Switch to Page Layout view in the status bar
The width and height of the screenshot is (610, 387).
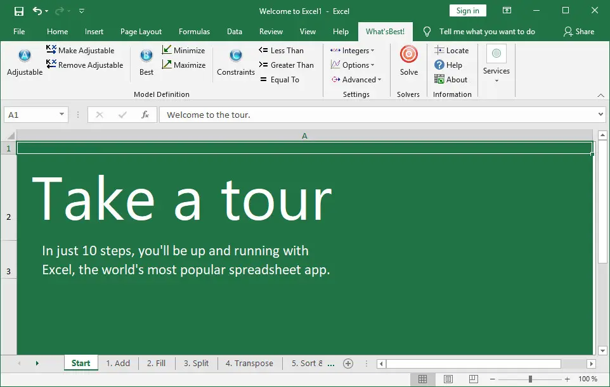coord(448,379)
